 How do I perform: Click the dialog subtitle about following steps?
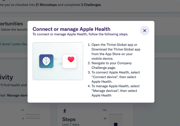[80, 34]
